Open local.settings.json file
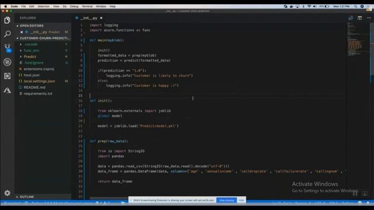The width and height of the screenshot is (374, 210). coord(39,81)
